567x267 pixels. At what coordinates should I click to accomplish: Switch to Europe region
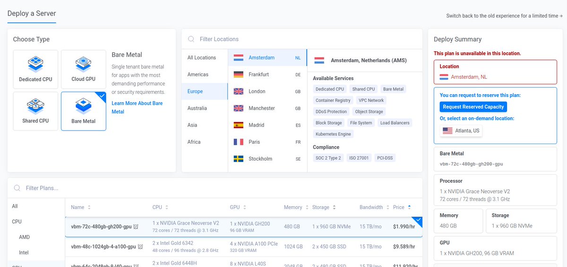tap(205, 91)
